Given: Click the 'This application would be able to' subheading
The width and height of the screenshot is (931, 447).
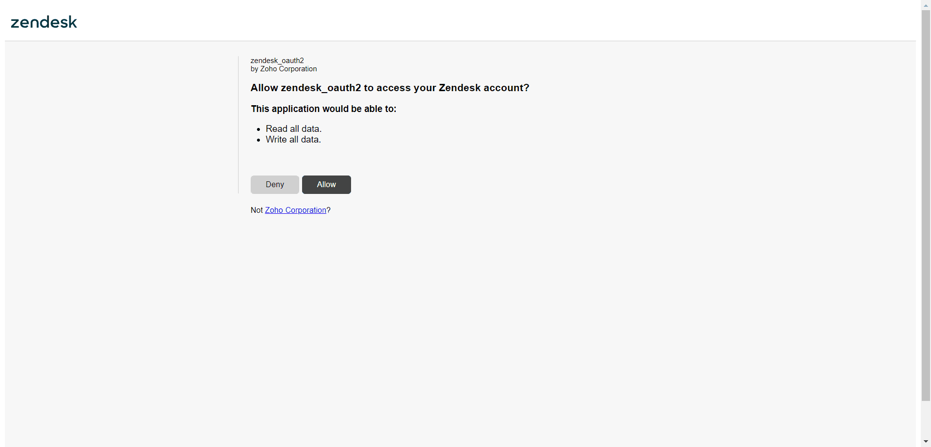Looking at the screenshot, I should pyautogui.click(x=323, y=109).
